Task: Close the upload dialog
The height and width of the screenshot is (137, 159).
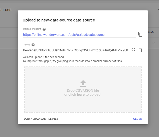Action: pyautogui.click(x=137, y=119)
